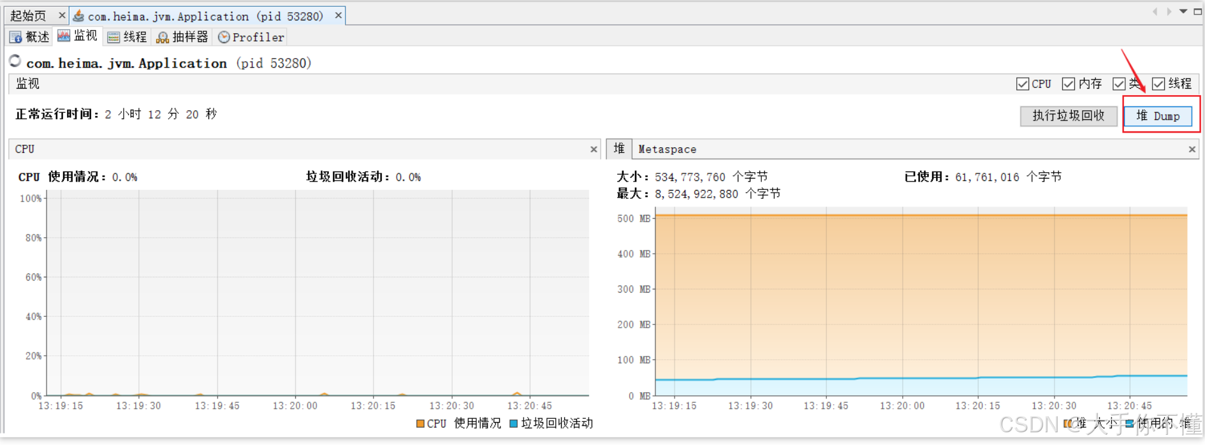Viewport: 1205px width, 445px height.
Task: Toggle the 线程 threads checkbox
Action: coord(1158,84)
